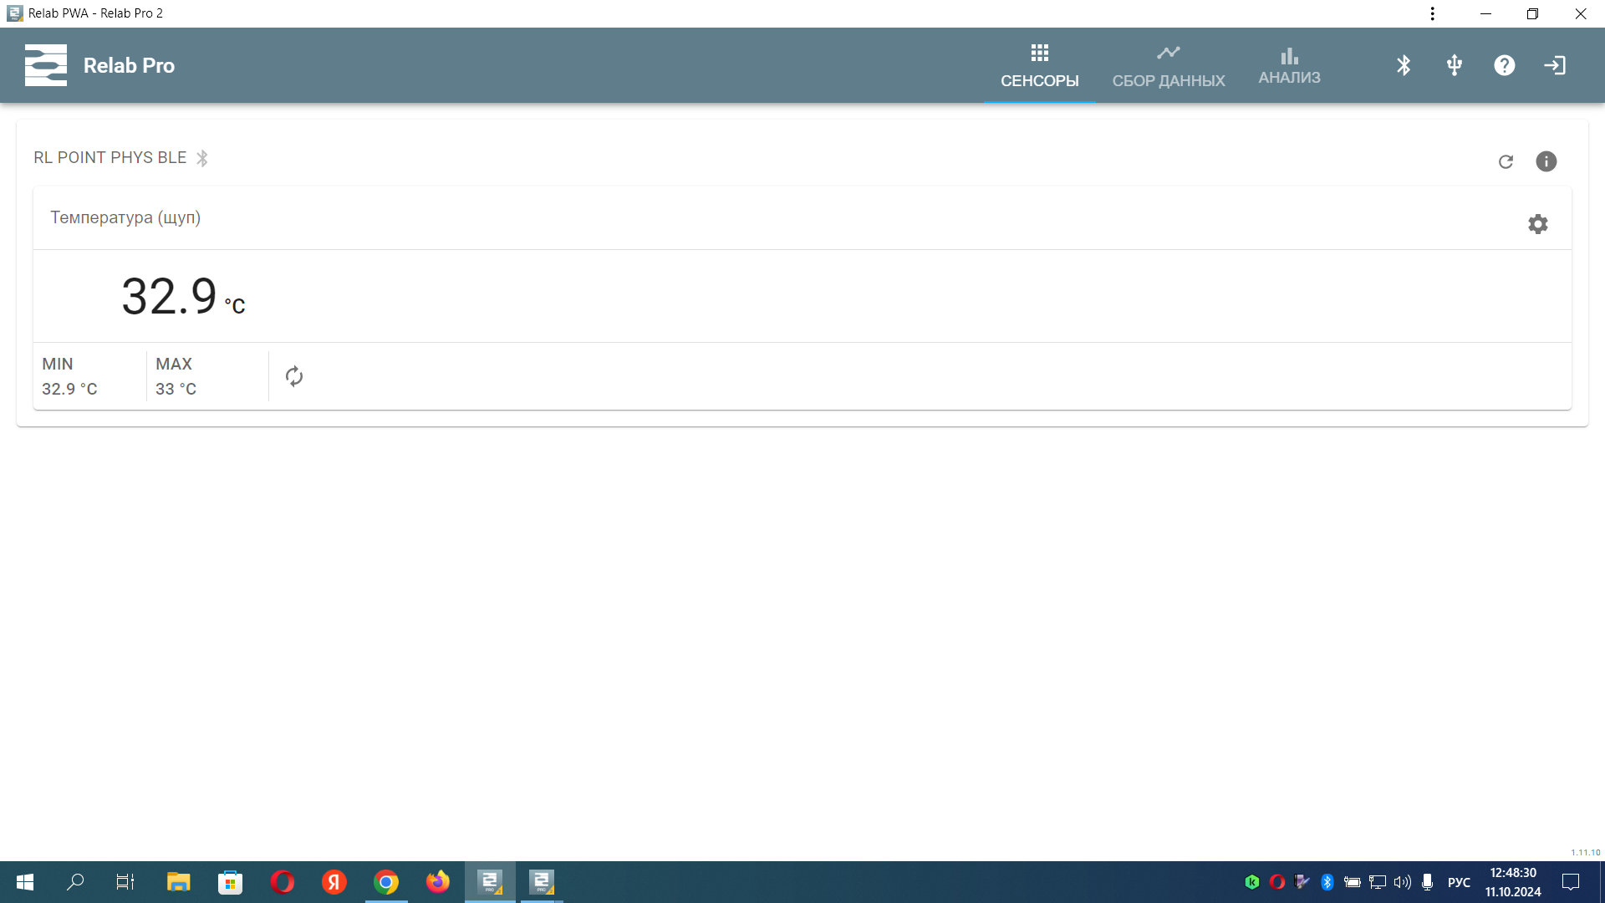The height and width of the screenshot is (903, 1605).
Task: Open Google Chrome from taskbar
Action: click(386, 882)
